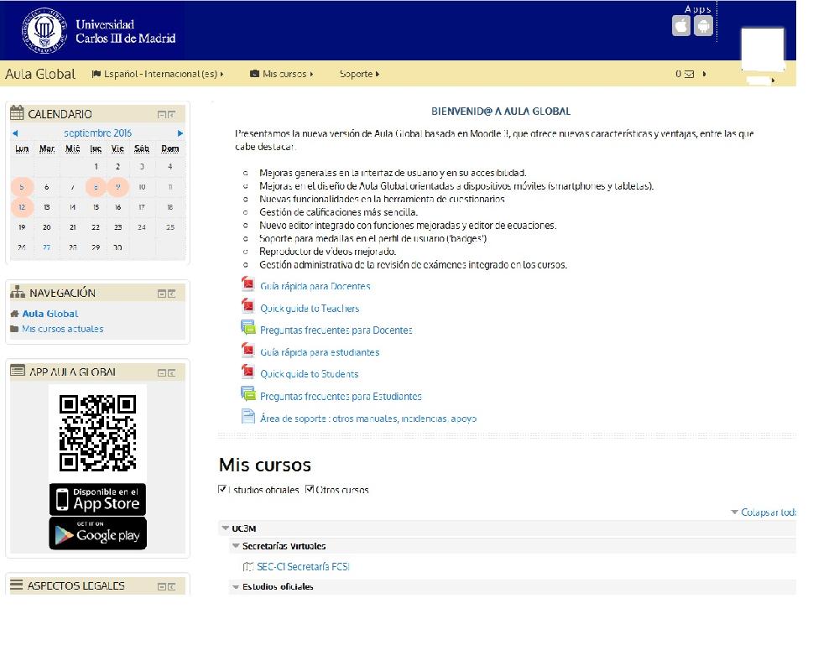839x671 pixels.
Task: Open the Mis cursos menu
Action: [281, 74]
